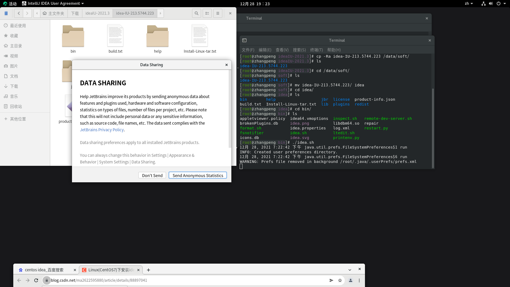This screenshot has height=287, width=510.
Task: Click path bar left scroll arrow
Action: 37,13
